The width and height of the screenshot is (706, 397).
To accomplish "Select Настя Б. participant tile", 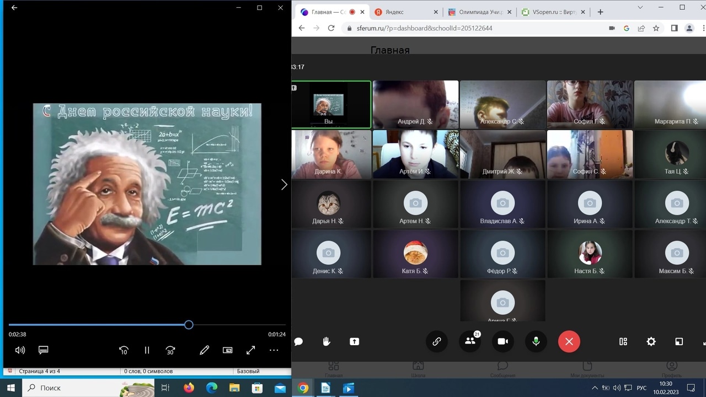I will click(590, 254).
